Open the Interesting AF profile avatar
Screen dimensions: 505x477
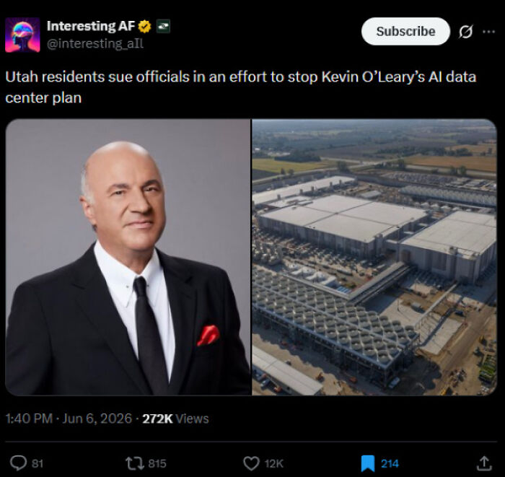22,35
